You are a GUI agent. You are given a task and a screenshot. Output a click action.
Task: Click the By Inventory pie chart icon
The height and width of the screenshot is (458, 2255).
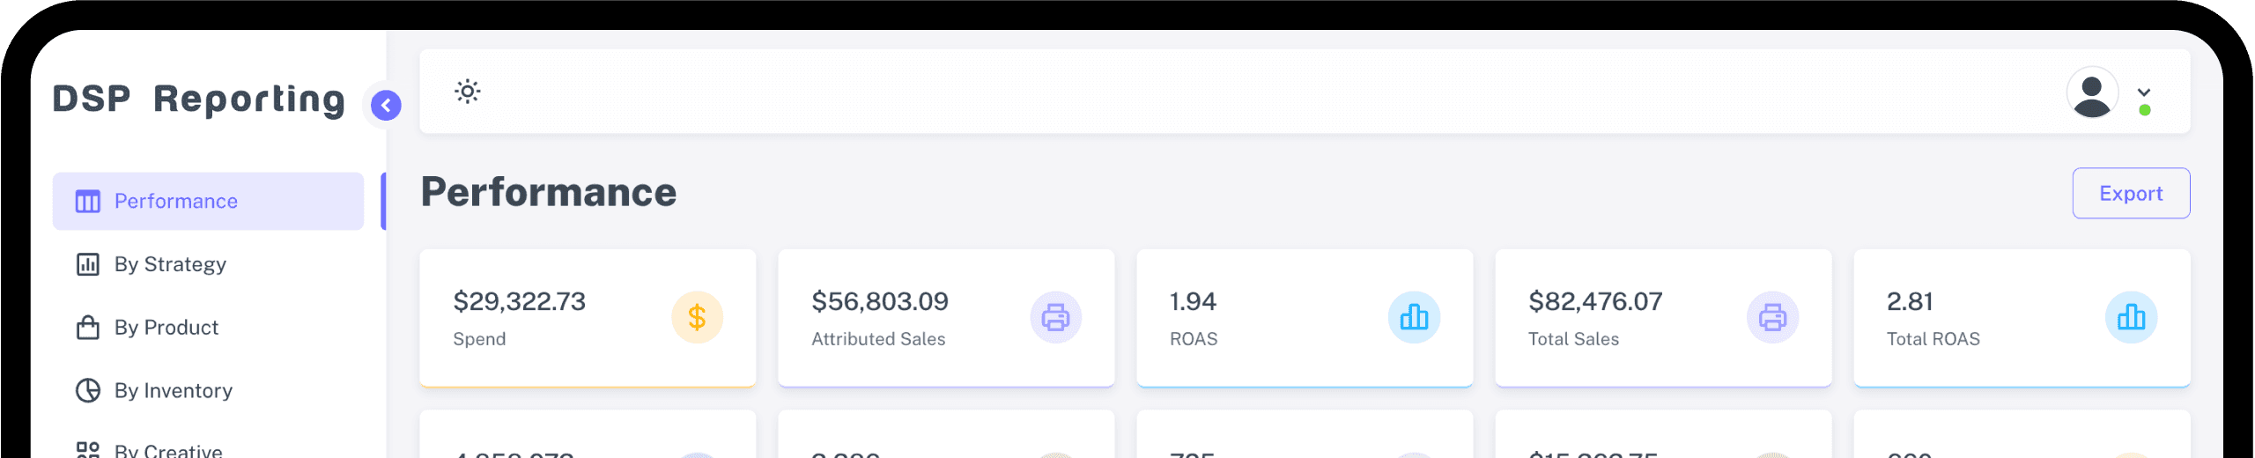(88, 390)
